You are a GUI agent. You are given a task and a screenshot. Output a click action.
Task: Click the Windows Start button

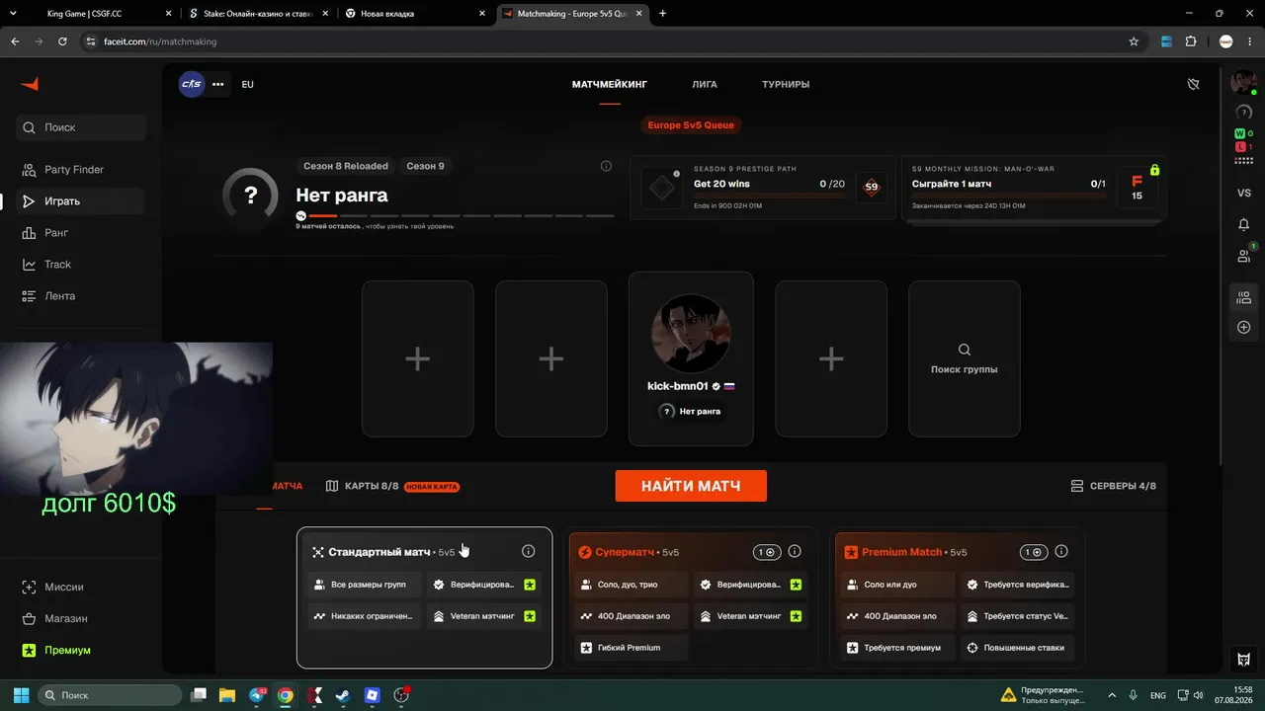(x=21, y=695)
